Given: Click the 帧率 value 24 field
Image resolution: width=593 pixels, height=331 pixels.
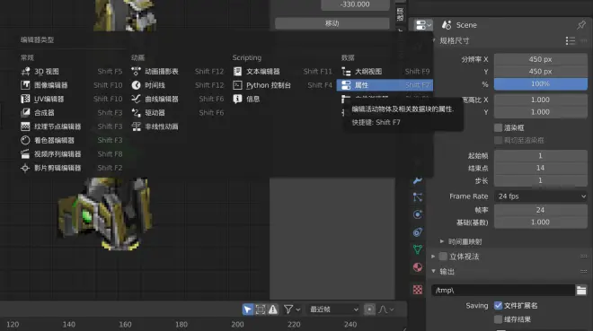Looking at the screenshot, I should (x=541, y=210).
